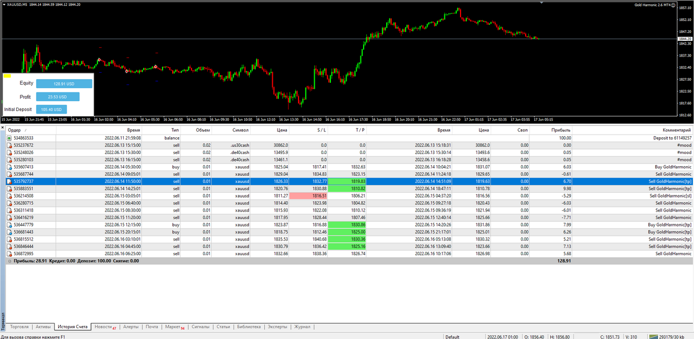This screenshot has height=339, width=694.
Task: Click the order icon beside 535237672
Action: [9, 145]
